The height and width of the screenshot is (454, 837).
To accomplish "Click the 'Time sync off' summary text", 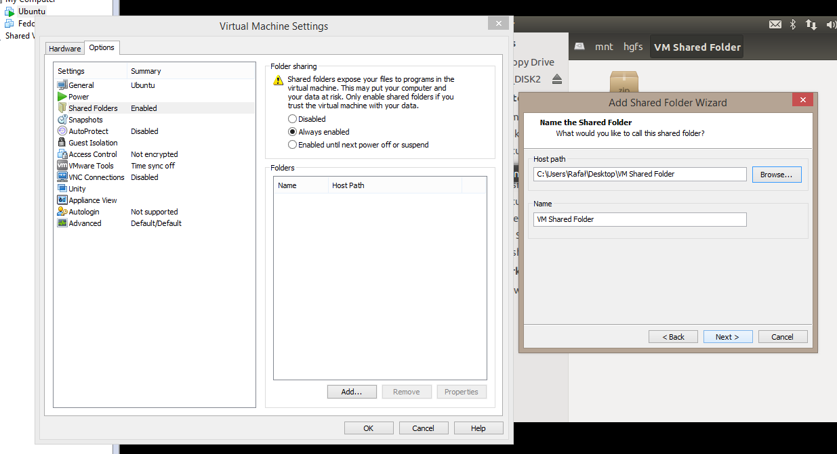I will coord(152,166).
